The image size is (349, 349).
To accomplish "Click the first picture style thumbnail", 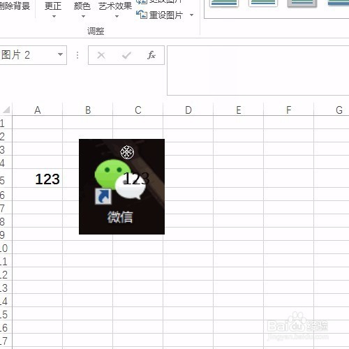I will click(x=223, y=3).
